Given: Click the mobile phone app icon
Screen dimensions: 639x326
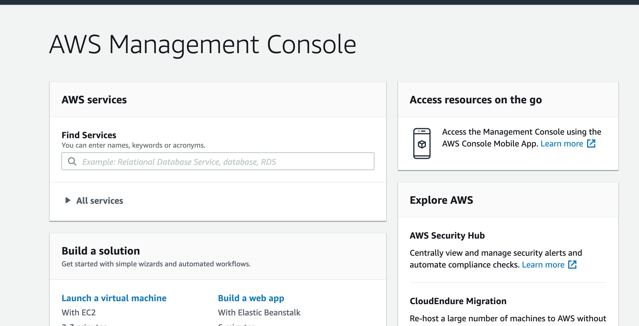Looking at the screenshot, I should tap(422, 144).
